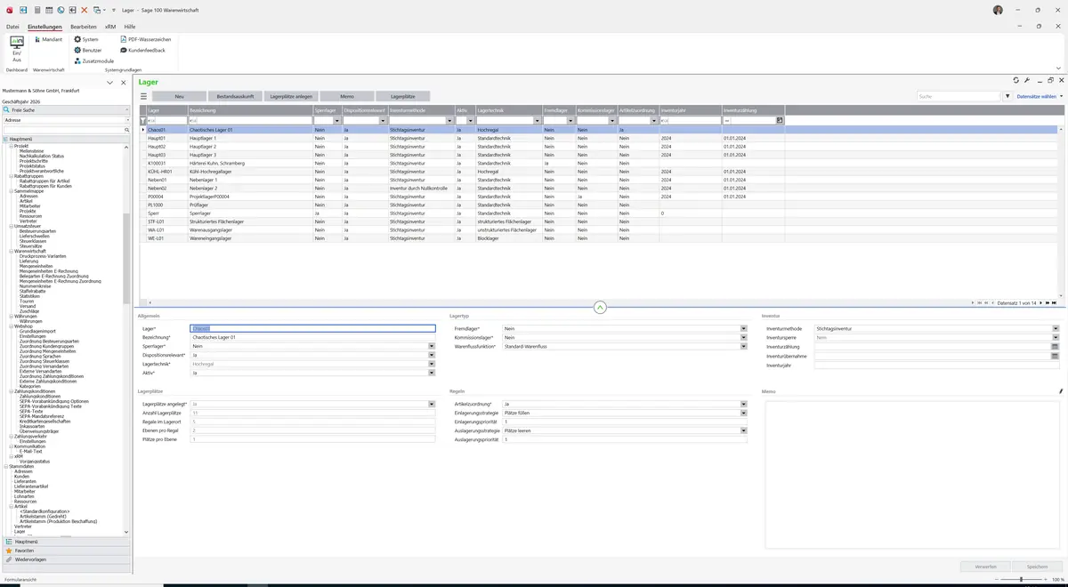1068x587 pixels.
Task: Sort by the Inventurjahr column header
Action: (690, 110)
